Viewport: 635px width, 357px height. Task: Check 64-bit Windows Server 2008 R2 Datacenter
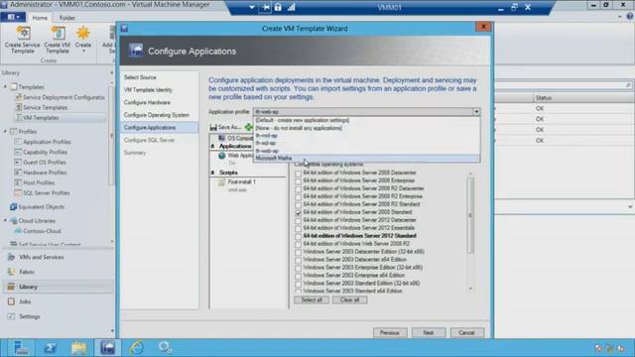tap(299, 189)
